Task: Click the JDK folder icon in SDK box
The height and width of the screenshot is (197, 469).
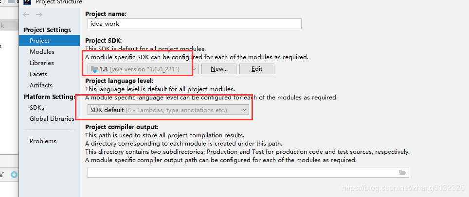Action: [94, 69]
